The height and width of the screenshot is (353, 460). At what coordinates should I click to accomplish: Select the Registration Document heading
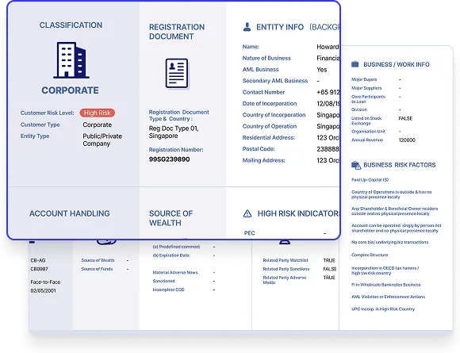(x=177, y=32)
